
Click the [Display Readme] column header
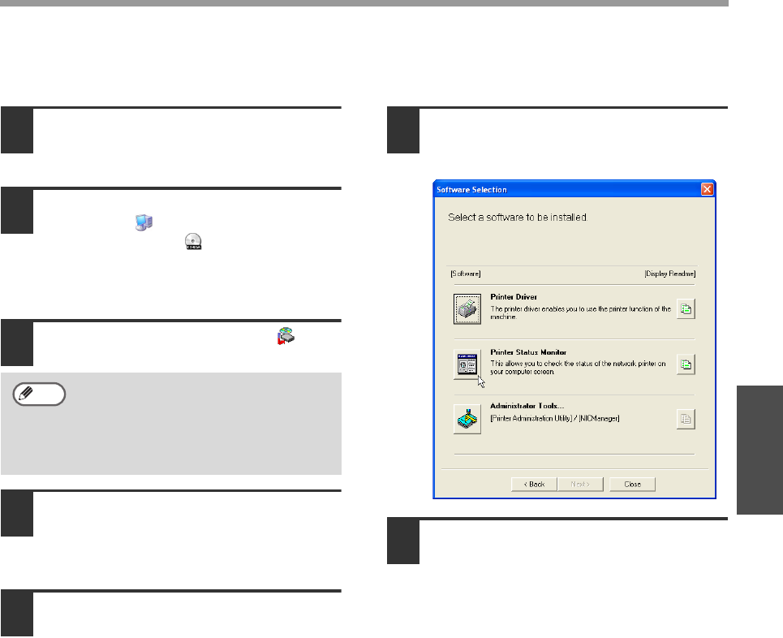[669, 274]
